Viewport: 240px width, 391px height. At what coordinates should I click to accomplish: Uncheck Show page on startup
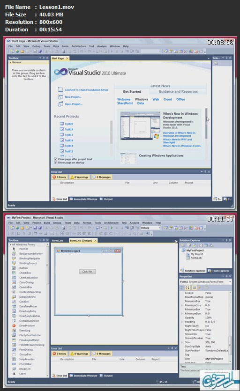pyautogui.click(x=56, y=162)
